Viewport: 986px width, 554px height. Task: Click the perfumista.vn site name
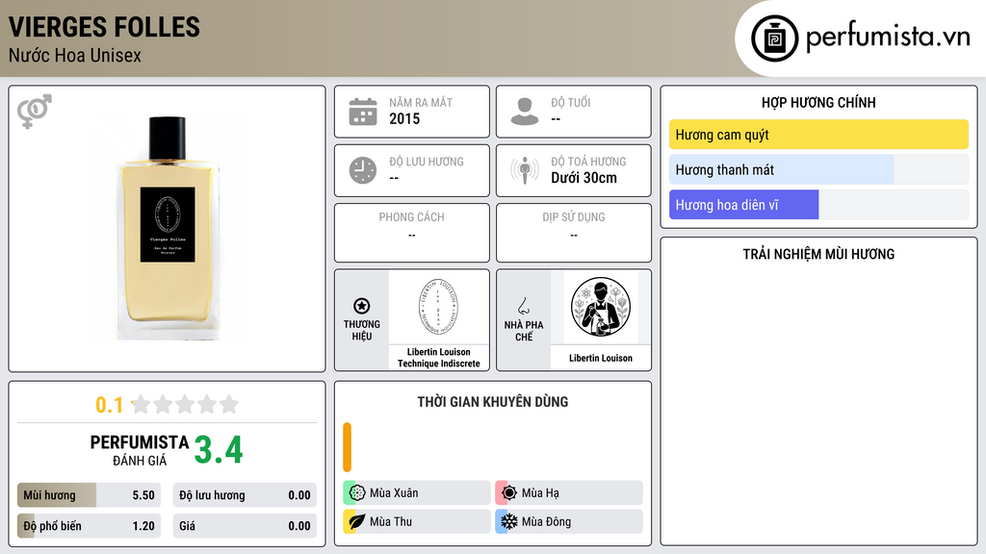click(x=888, y=38)
